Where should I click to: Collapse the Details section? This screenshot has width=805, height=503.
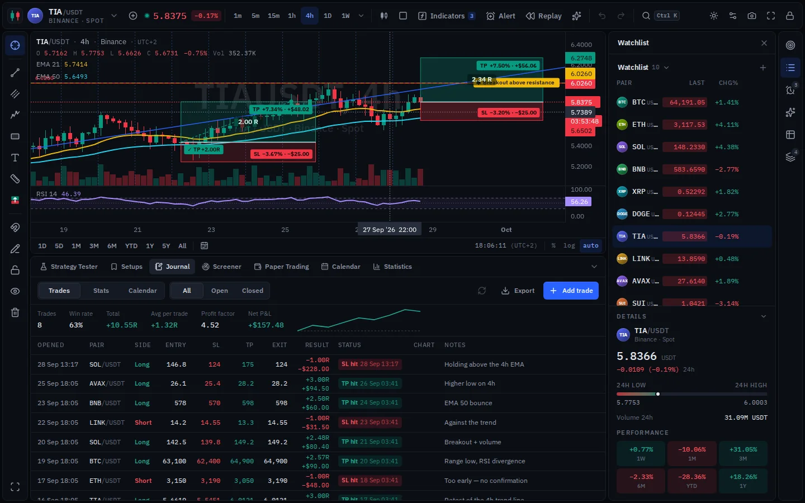764,316
